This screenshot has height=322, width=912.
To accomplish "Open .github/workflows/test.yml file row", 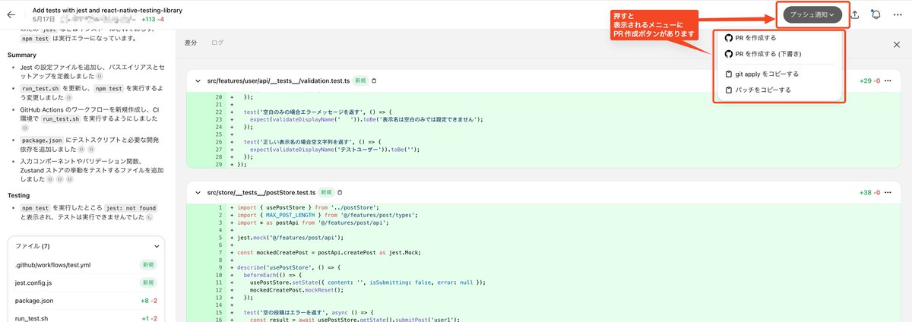I will [87, 264].
